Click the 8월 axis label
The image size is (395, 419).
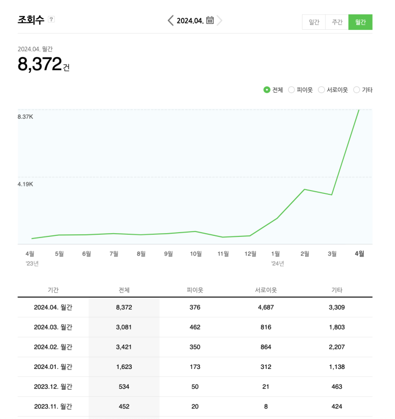coord(141,253)
